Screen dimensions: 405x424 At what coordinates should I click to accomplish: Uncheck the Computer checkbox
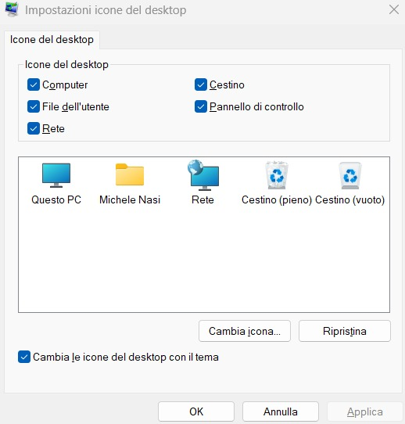[34, 84]
